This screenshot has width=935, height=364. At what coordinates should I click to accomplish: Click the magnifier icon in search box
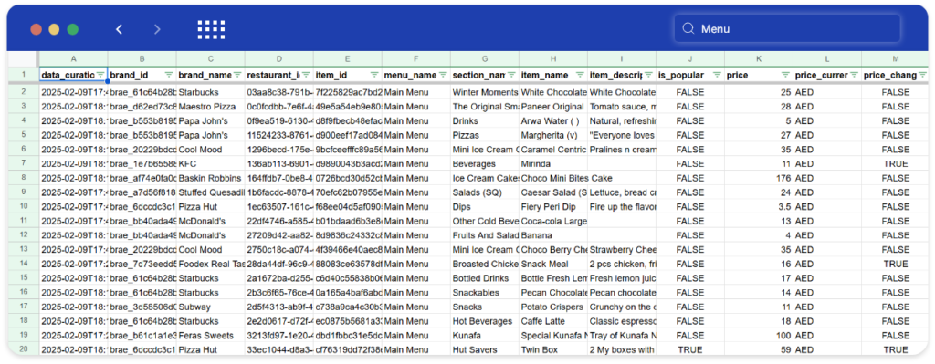(x=688, y=28)
